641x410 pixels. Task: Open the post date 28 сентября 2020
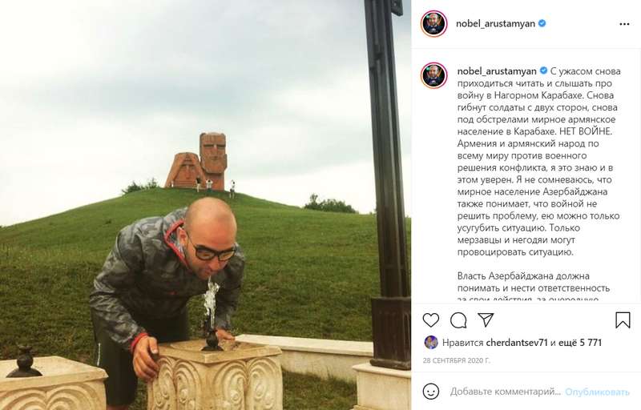coord(456,361)
